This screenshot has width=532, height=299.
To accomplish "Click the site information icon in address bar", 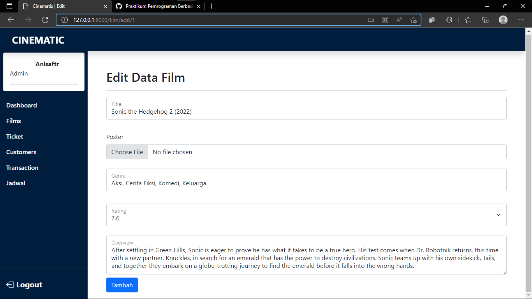I will click(64, 19).
